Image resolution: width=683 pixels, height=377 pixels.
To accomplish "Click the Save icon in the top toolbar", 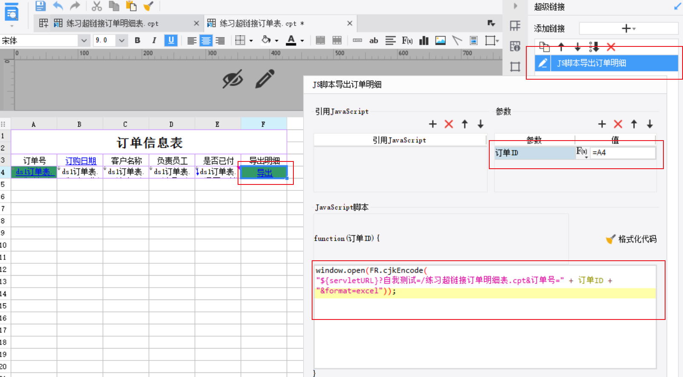I will (x=40, y=6).
